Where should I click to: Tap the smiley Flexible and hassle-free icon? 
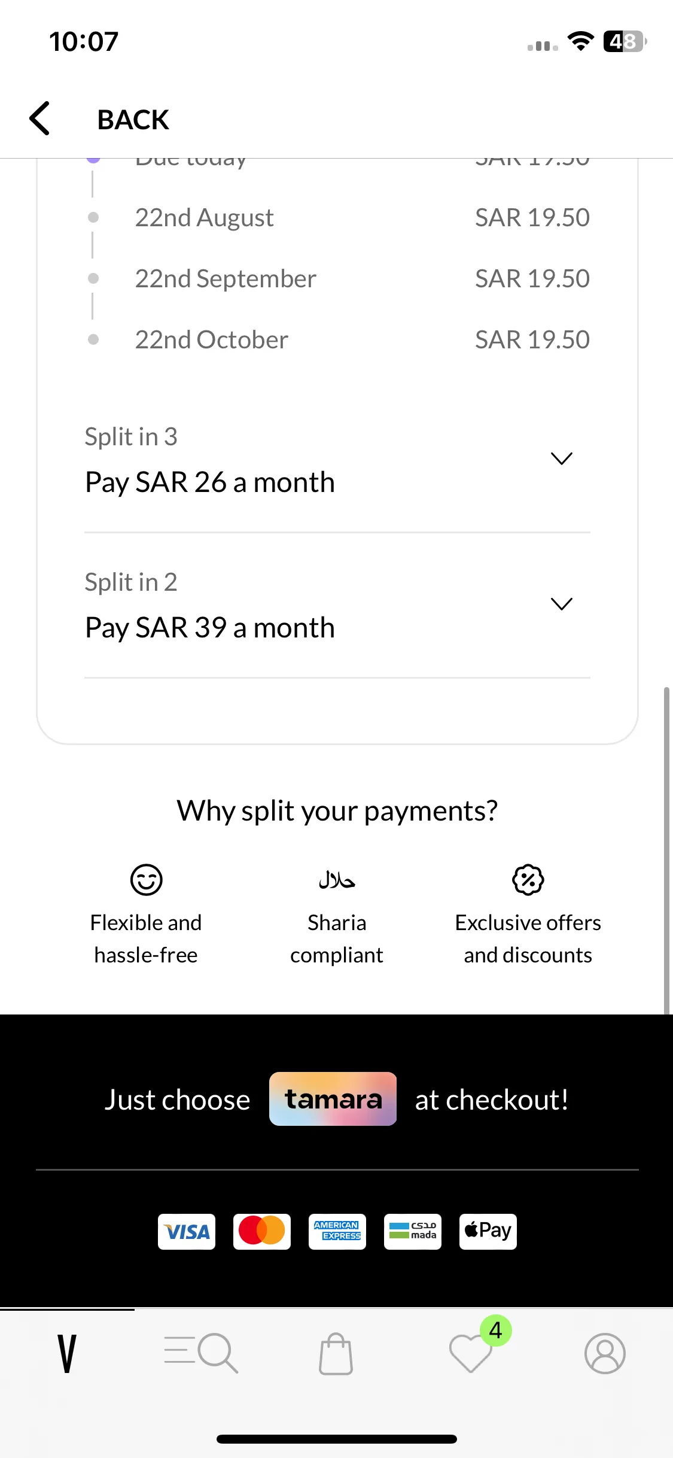coord(146,880)
